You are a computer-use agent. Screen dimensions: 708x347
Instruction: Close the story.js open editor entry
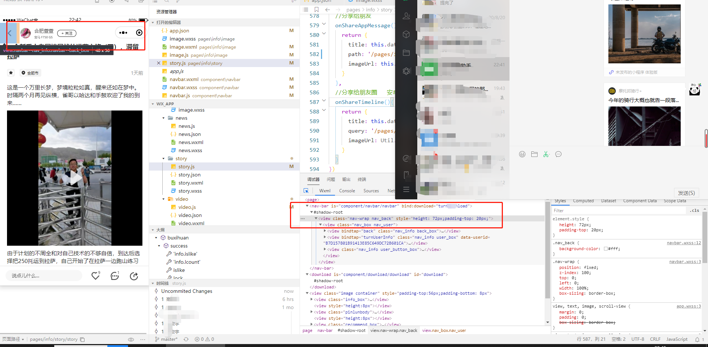[159, 63]
